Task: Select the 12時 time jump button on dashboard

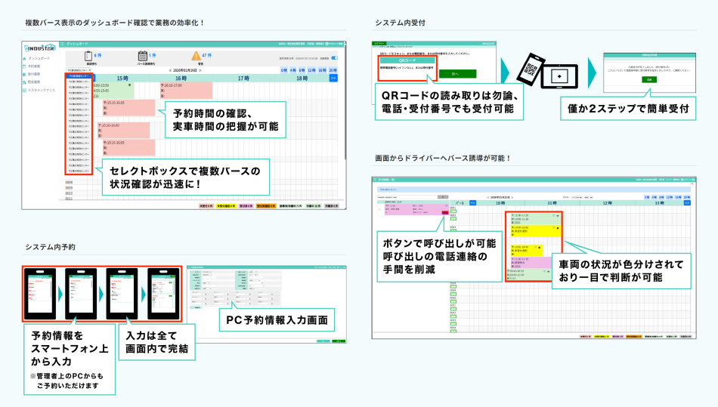Action: (x=311, y=69)
